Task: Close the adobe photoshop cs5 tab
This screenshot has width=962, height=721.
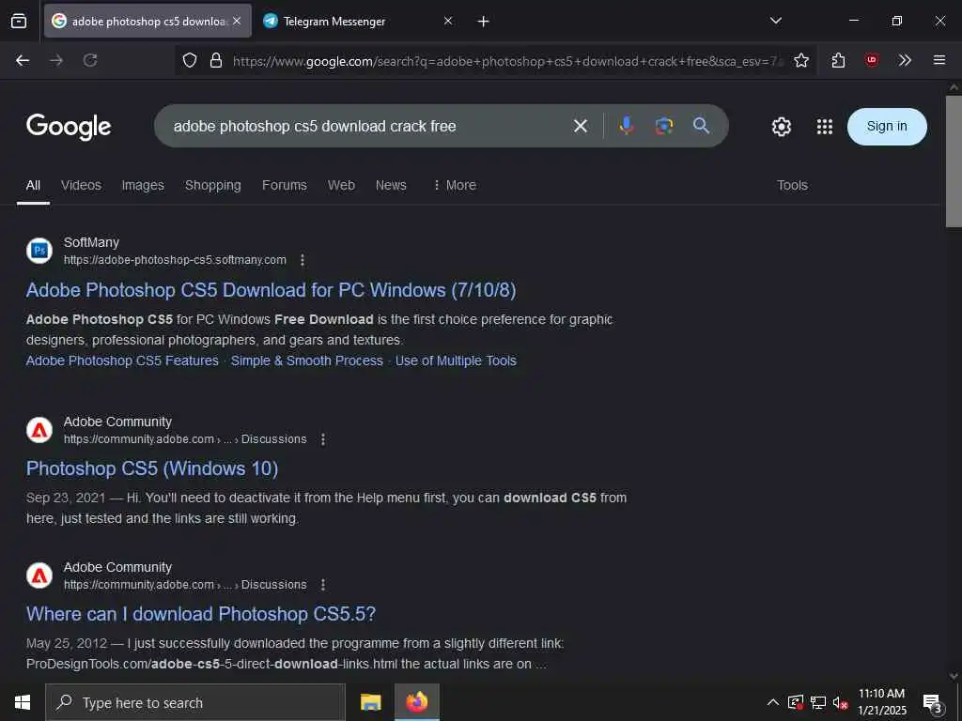Action: 237,21
